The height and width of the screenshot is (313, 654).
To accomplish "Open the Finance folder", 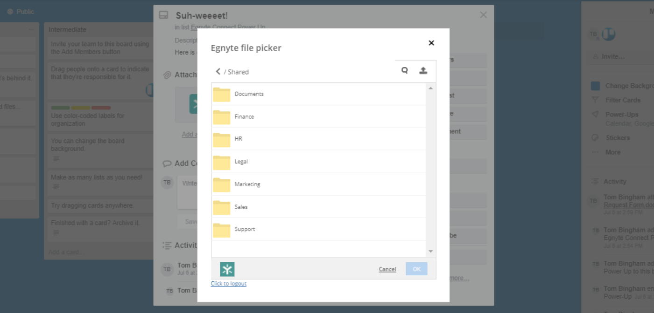I will [x=244, y=116].
